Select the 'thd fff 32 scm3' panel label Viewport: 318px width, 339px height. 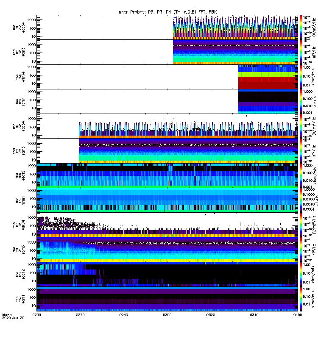pyautogui.click(x=19, y=151)
